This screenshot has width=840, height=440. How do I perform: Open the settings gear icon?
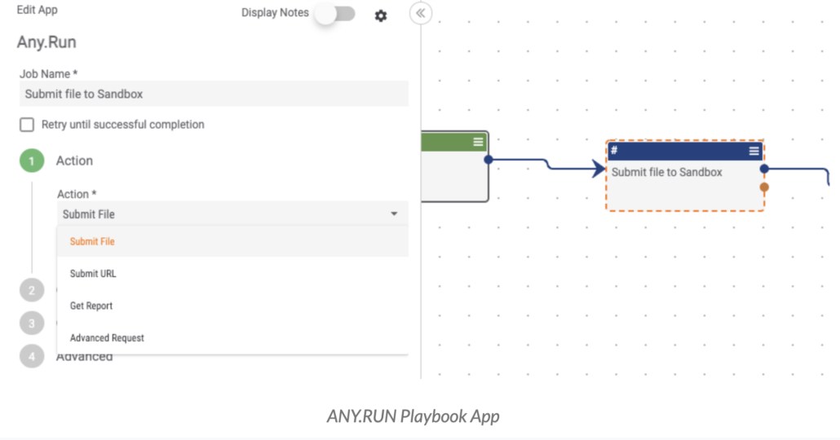pos(380,15)
